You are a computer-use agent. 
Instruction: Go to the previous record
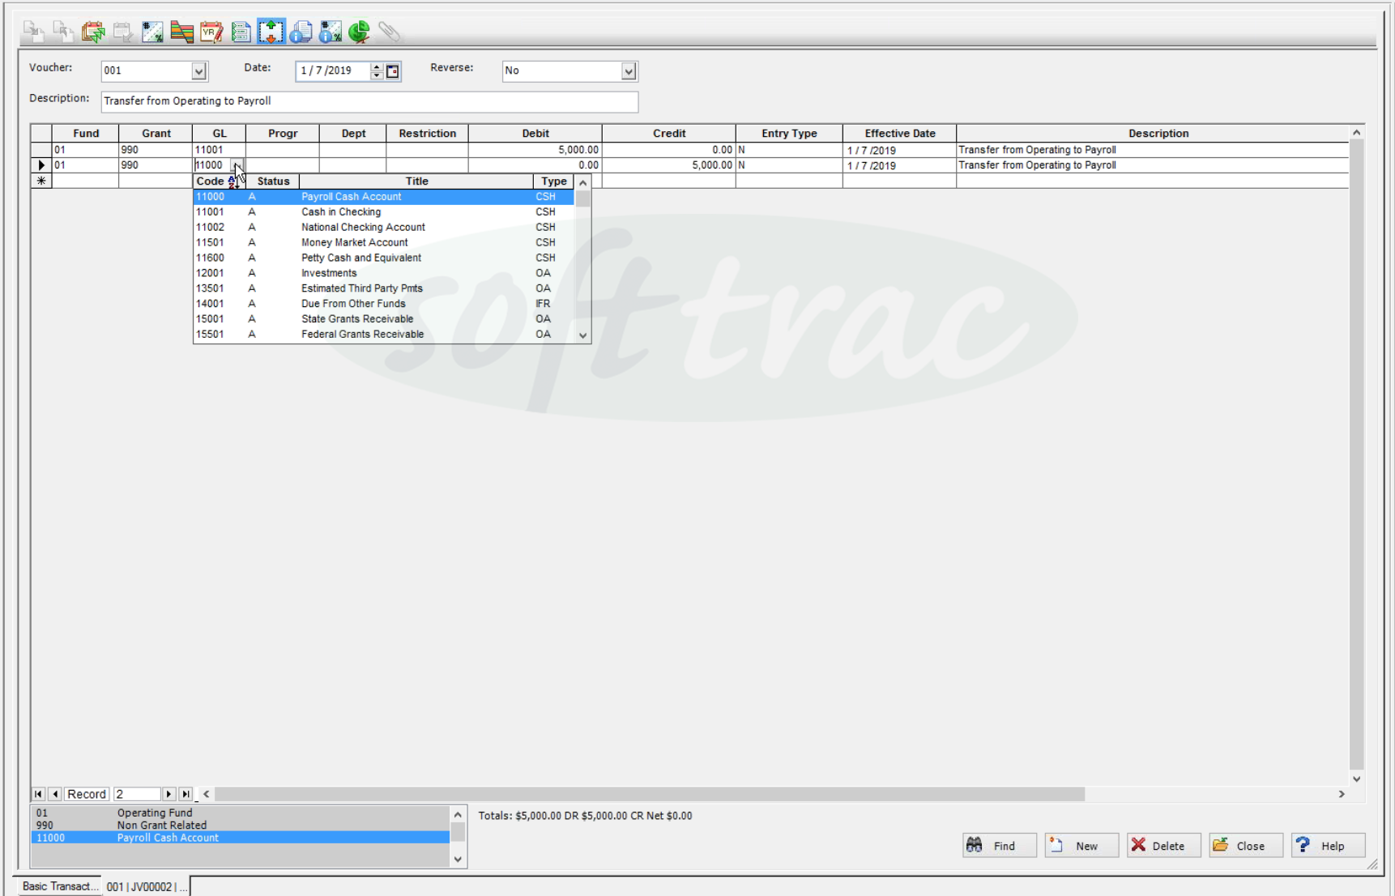pyautogui.click(x=55, y=795)
